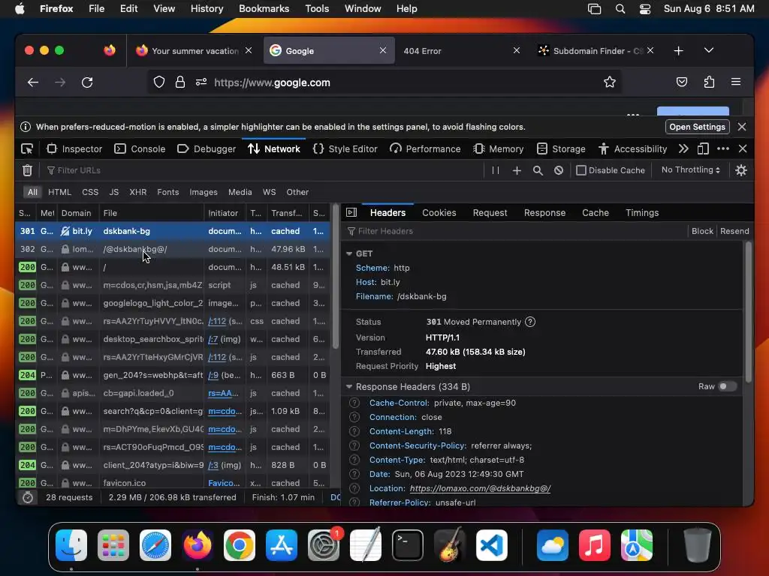Filter requests by CSS
Screen dimensions: 769x576
click(x=90, y=192)
